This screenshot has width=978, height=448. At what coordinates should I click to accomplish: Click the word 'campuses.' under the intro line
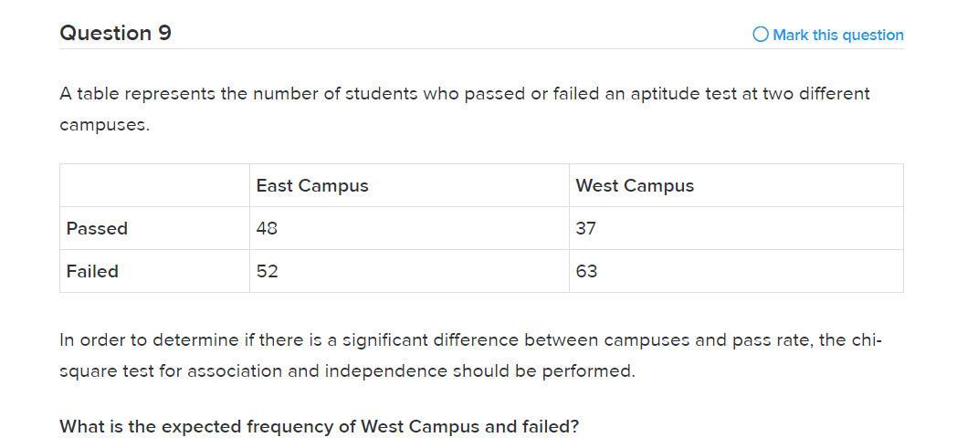pyautogui.click(x=104, y=124)
